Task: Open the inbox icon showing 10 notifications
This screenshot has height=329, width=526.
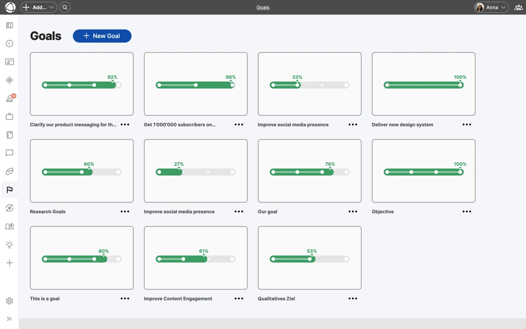Action: pyautogui.click(x=9, y=98)
